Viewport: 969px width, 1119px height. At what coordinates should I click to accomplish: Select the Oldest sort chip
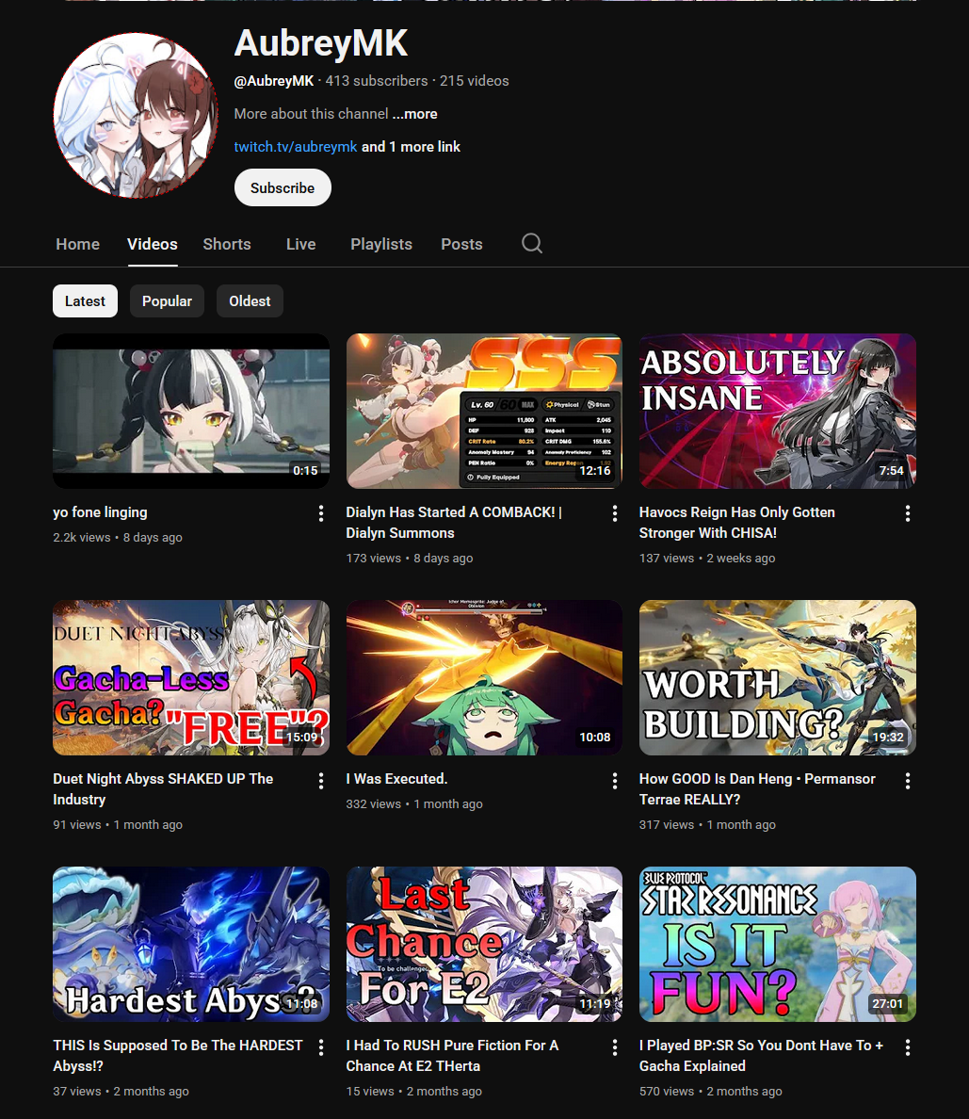(x=250, y=301)
